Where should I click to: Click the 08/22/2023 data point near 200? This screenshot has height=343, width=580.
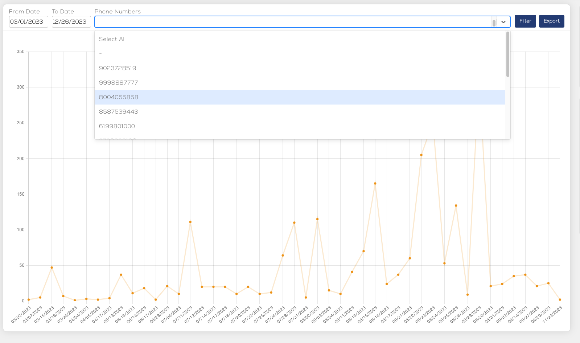click(x=421, y=155)
